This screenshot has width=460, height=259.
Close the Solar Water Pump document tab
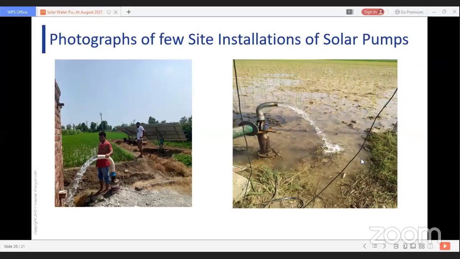coord(116,12)
